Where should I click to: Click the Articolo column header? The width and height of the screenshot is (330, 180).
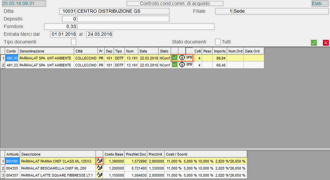tap(12, 154)
